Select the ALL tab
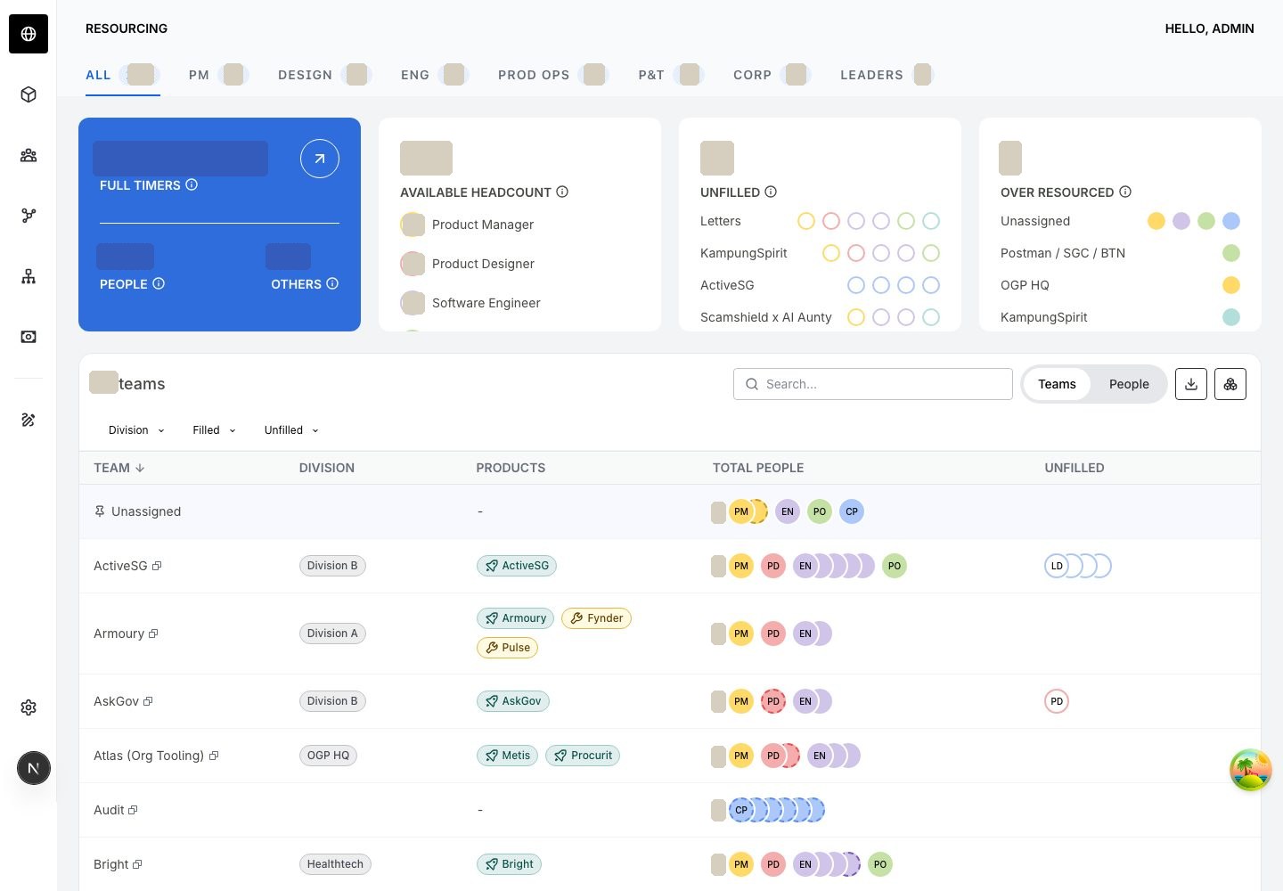The image size is (1283, 891). pyautogui.click(x=121, y=75)
